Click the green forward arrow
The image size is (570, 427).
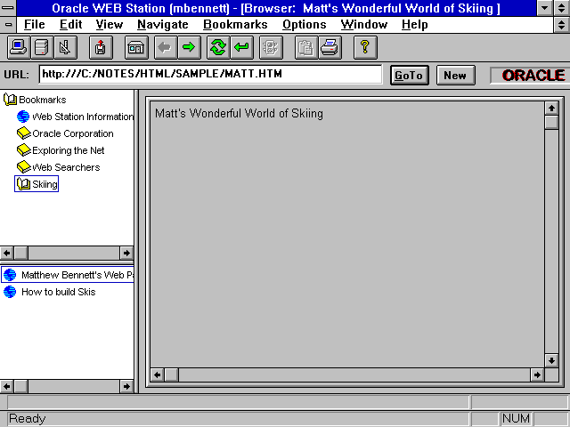(x=189, y=47)
